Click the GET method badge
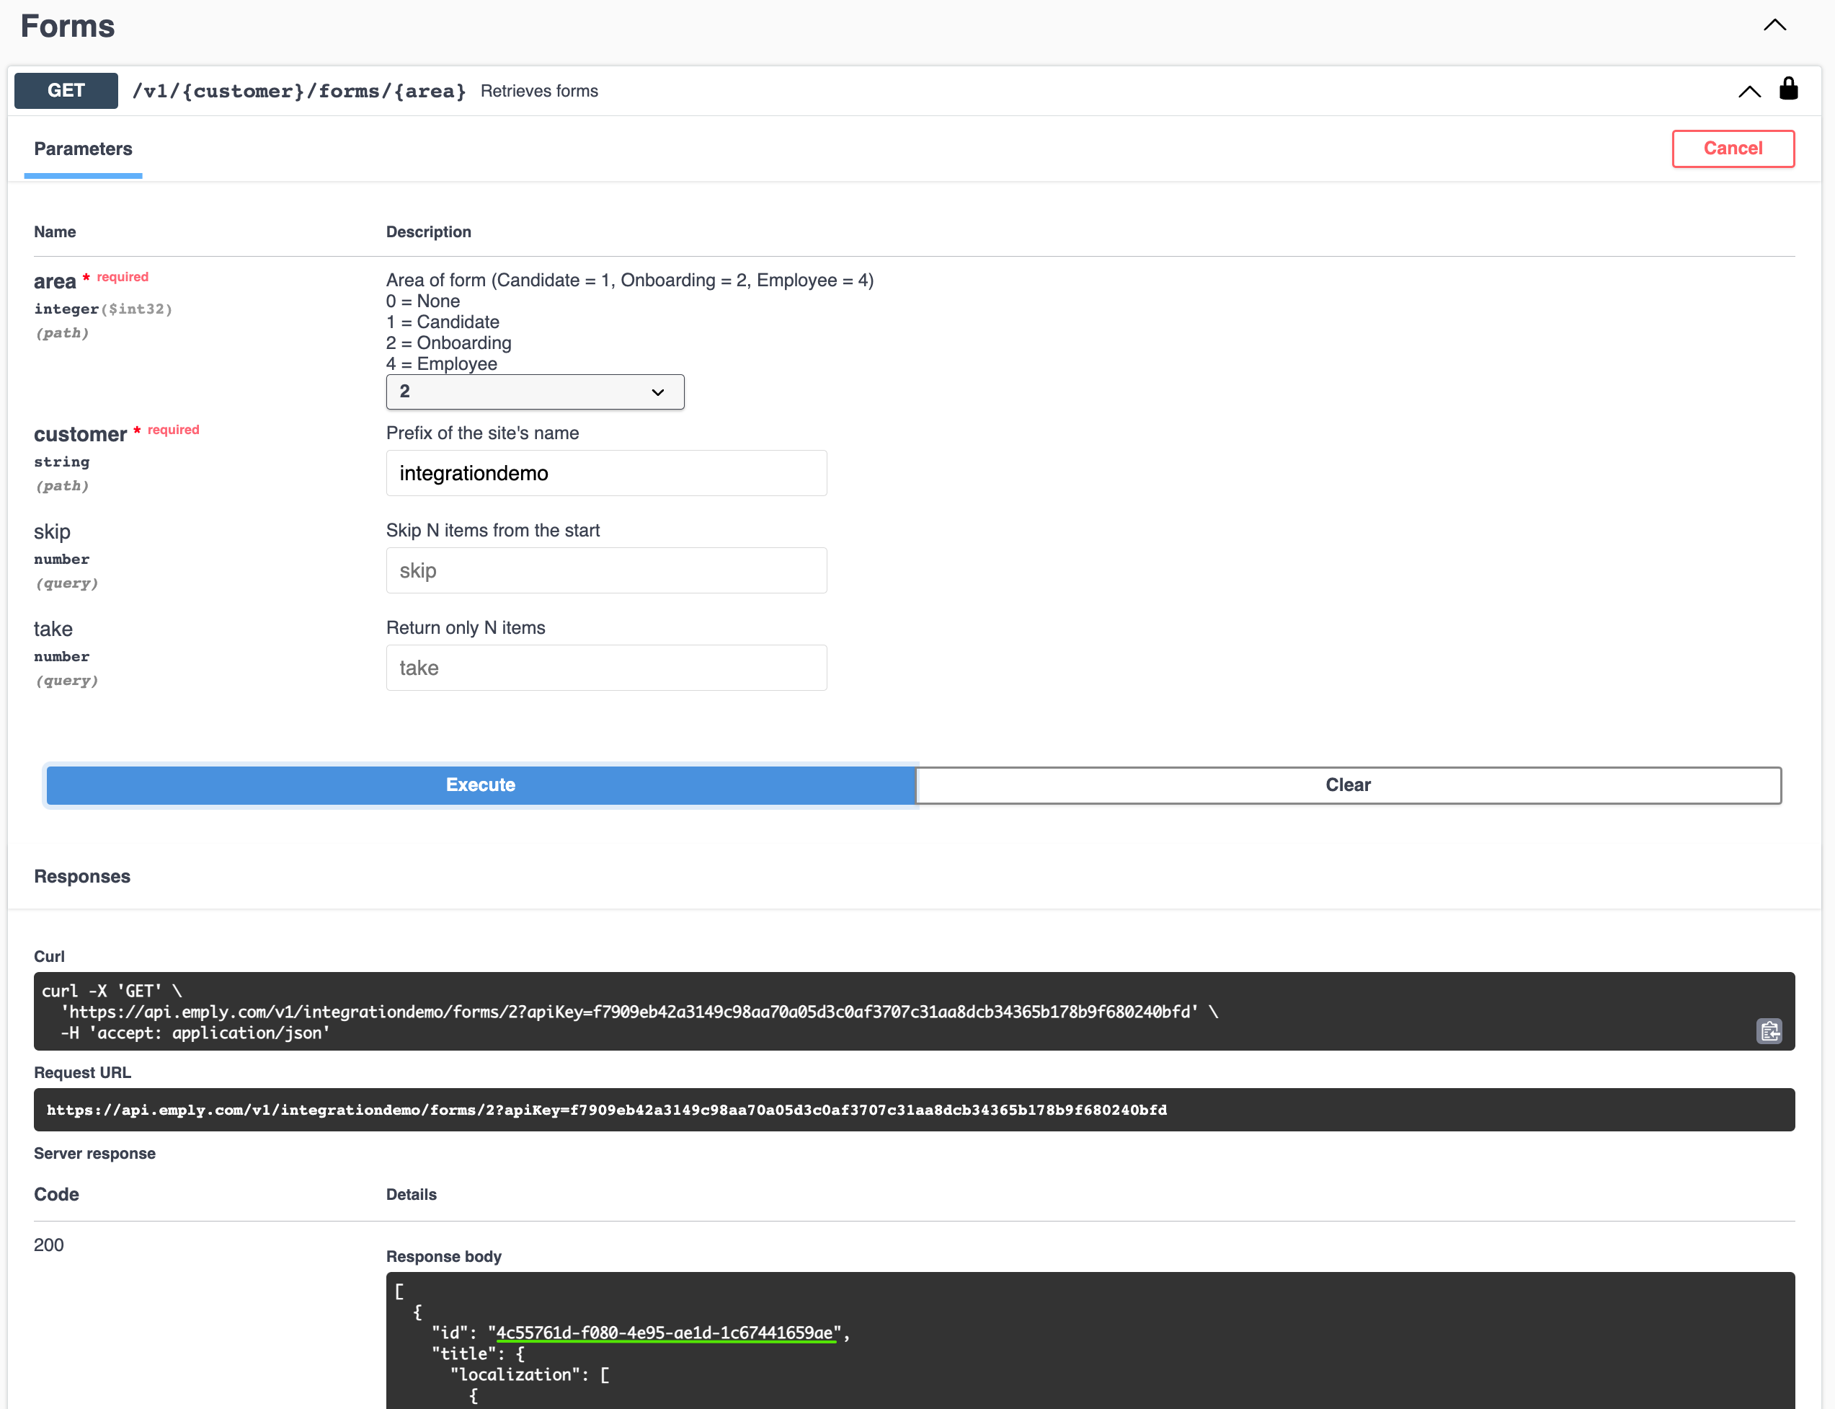Image resolution: width=1835 pixels, height=1409 pixels. [x=66, y=91]
